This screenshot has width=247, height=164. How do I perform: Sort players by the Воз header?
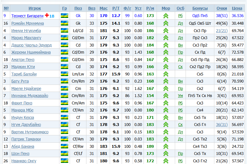pos(92,8)
